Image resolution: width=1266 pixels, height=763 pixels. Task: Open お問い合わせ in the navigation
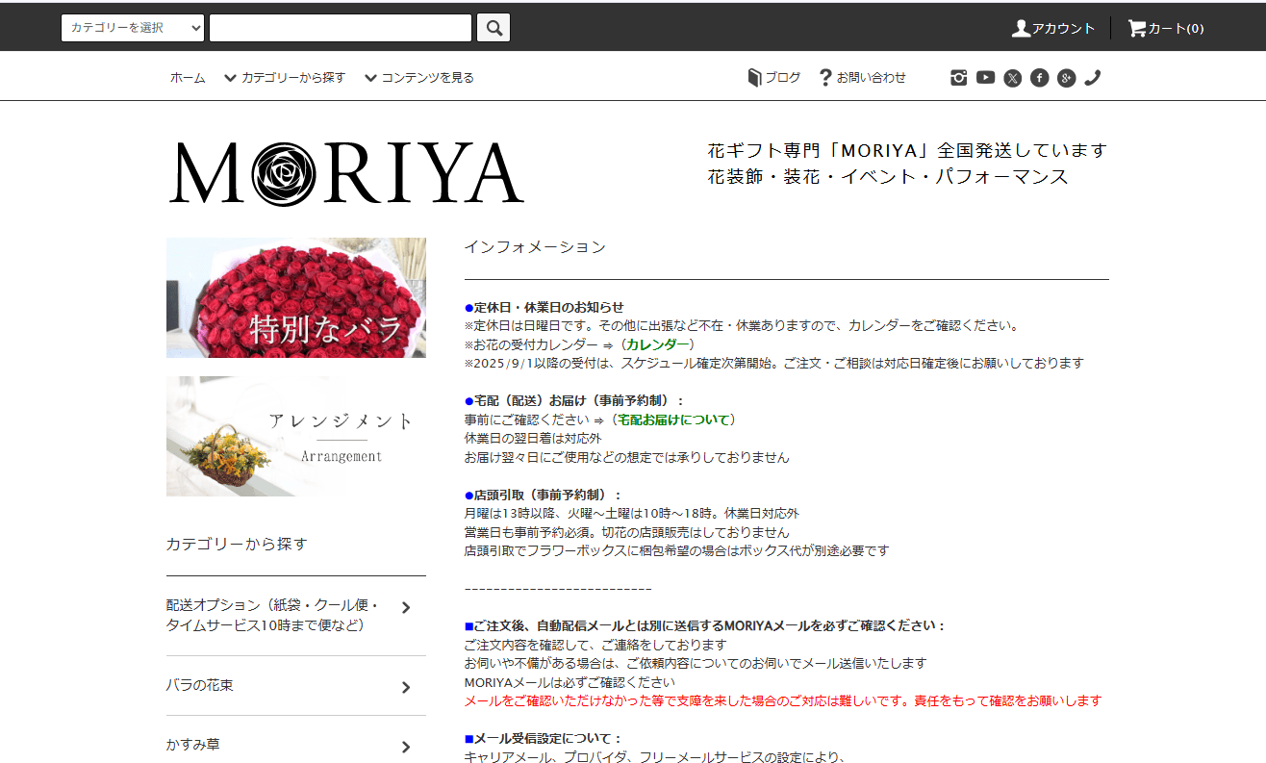pos(871,78)
